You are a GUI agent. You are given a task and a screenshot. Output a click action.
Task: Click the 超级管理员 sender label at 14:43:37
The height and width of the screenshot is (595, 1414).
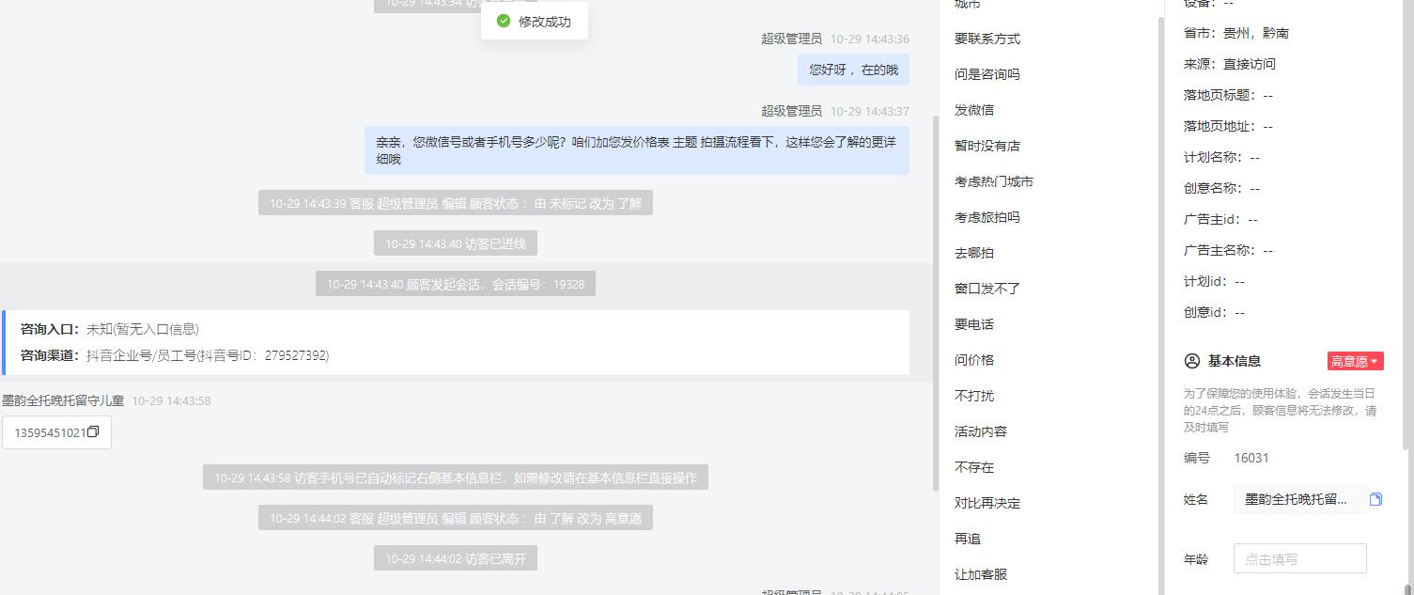pyautogui.click(x=792, y=111)
